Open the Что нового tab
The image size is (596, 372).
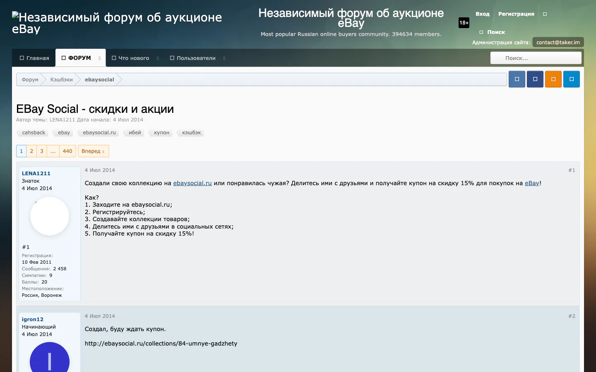[130, 58]
